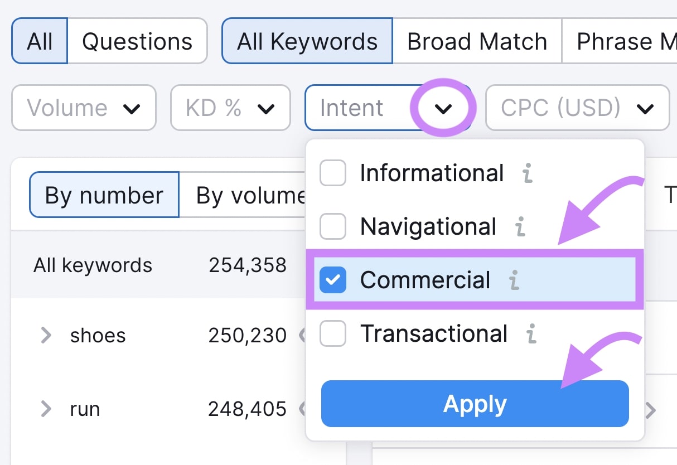Open the Volume filter dropdown

(84, 108)
